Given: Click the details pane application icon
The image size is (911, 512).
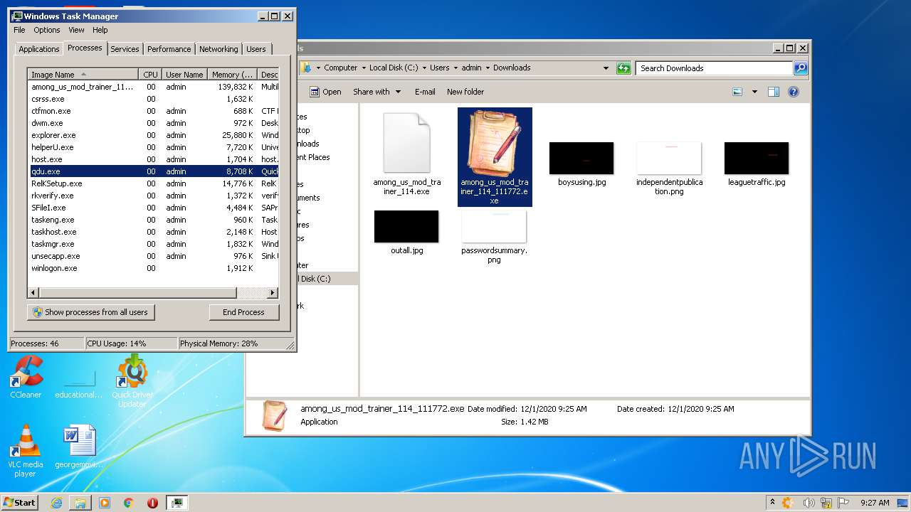Looking at the screenshot, I should pos(274,415).
